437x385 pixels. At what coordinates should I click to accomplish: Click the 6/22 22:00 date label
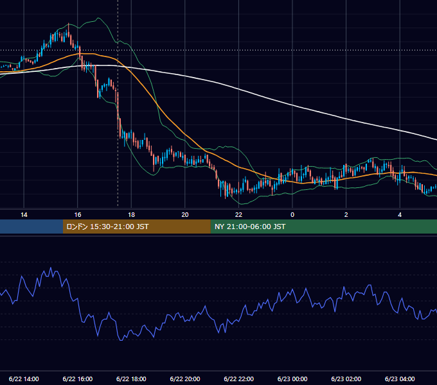[239, 379]
